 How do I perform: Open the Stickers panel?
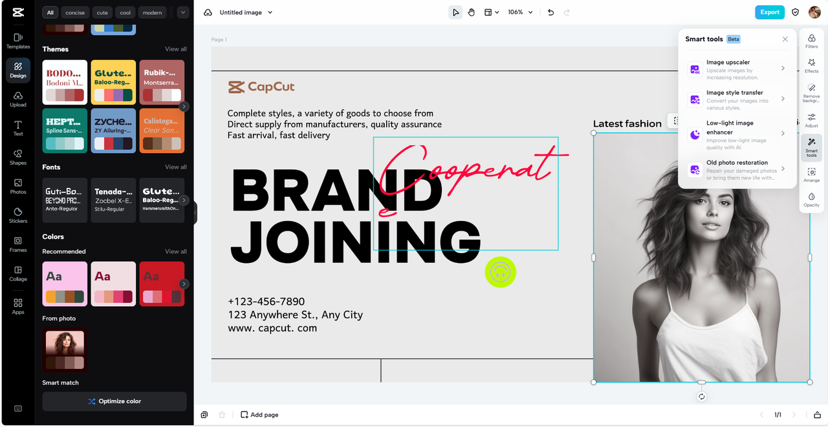(x=18, y=215)
